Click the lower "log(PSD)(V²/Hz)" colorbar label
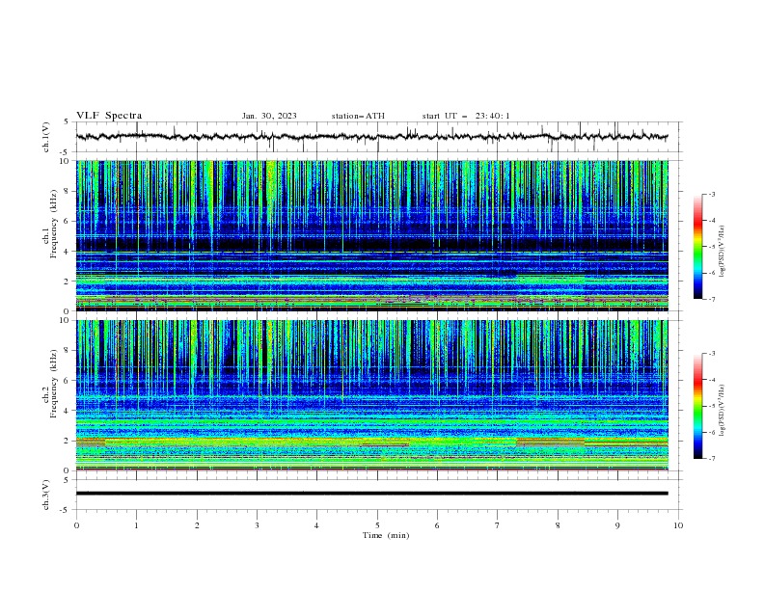This screenshot has height=590, width=764. tap(723, 410)
